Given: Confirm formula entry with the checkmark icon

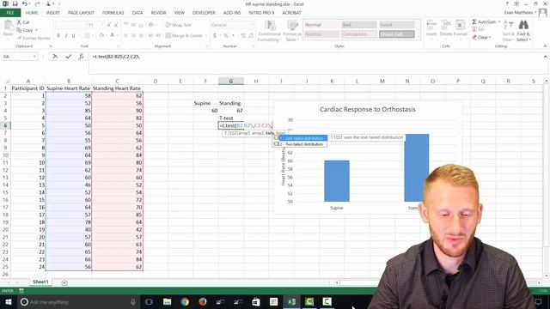Looking at the screenshot, I should point(69,57).
